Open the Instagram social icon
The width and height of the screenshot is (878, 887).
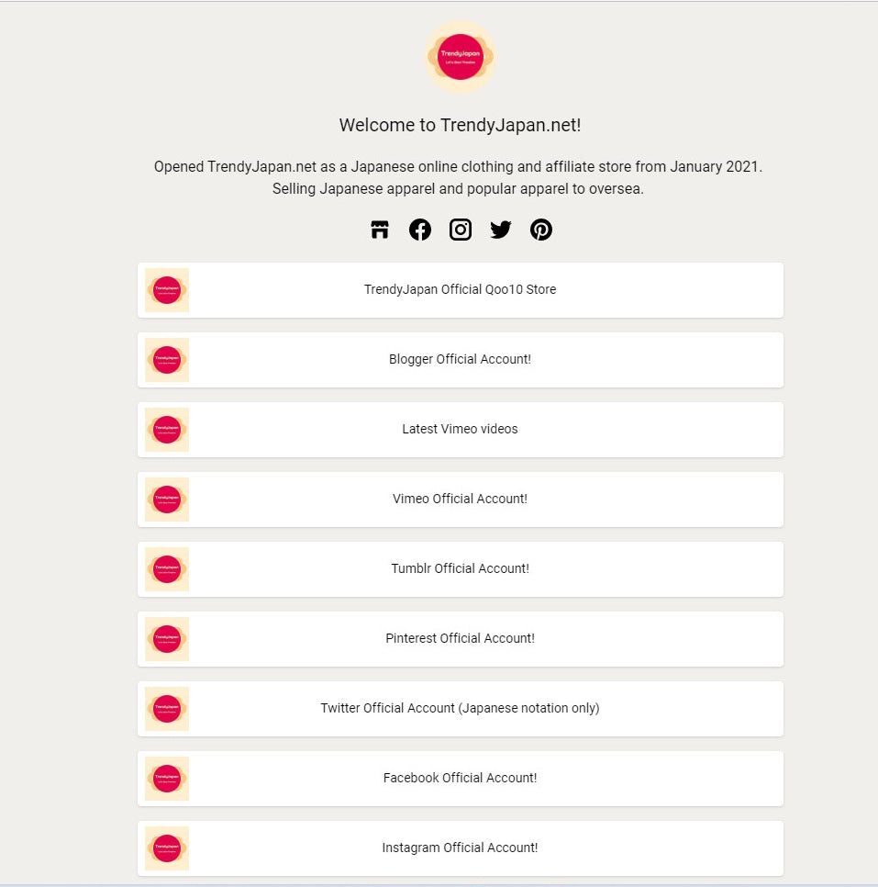point(461,230)
